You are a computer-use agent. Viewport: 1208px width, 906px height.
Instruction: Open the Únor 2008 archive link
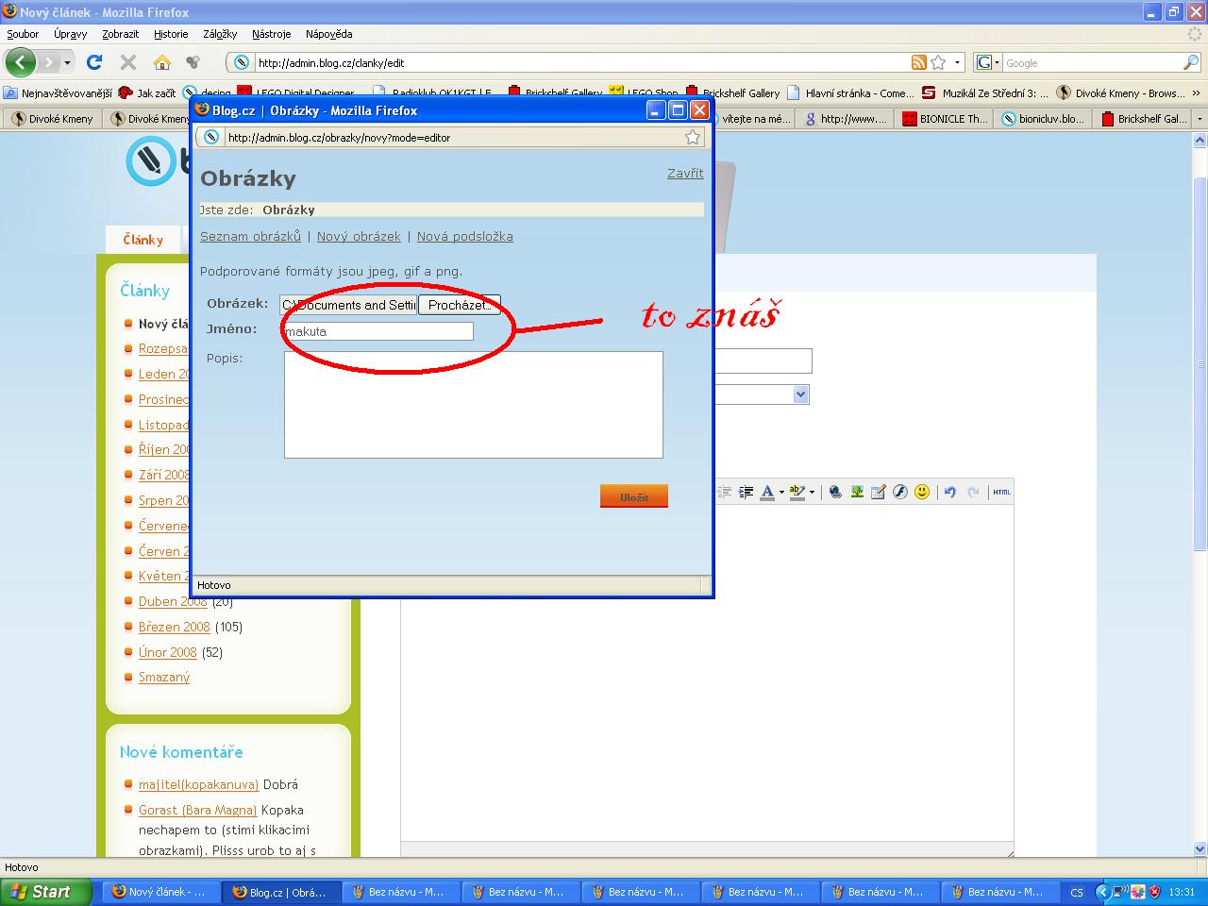point(168,652)
